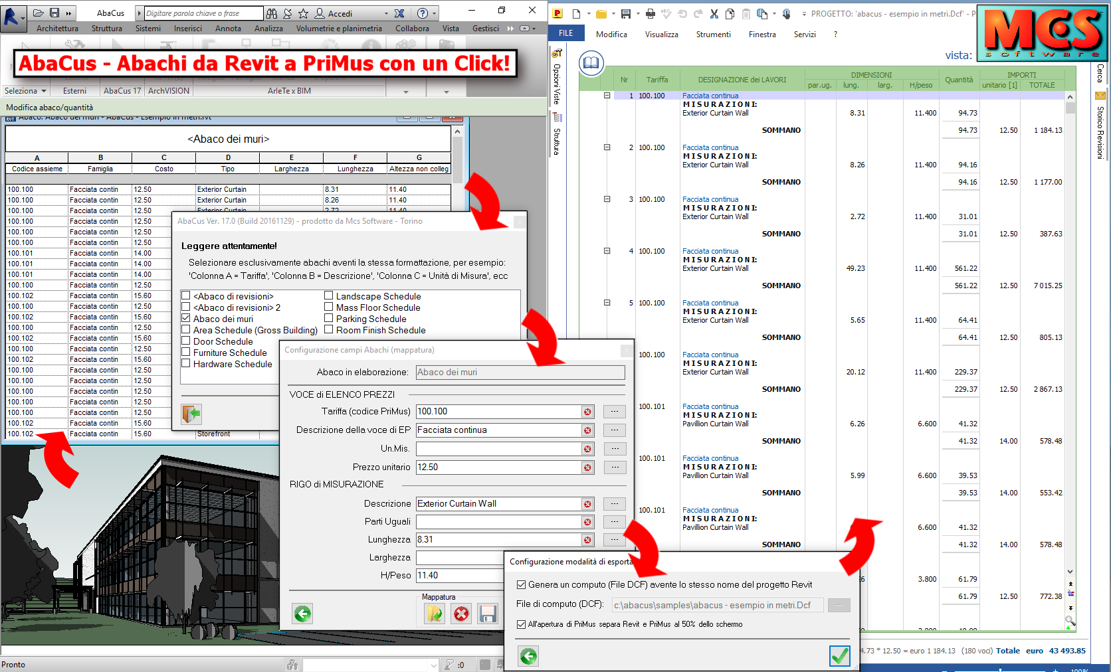Open the FILE menu in PriMus

(x=566, y=33)
